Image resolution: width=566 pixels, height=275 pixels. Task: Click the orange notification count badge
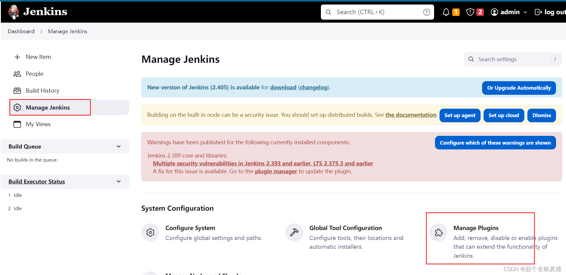[456, 12]
